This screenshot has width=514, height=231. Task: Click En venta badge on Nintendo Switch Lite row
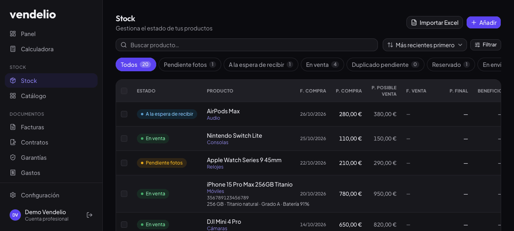click(153, 139)
